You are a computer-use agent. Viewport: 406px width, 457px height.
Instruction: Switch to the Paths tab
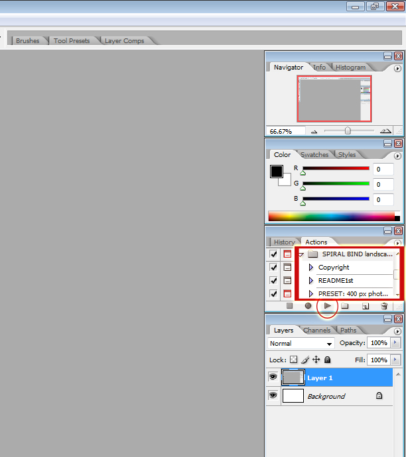[348, 330]
